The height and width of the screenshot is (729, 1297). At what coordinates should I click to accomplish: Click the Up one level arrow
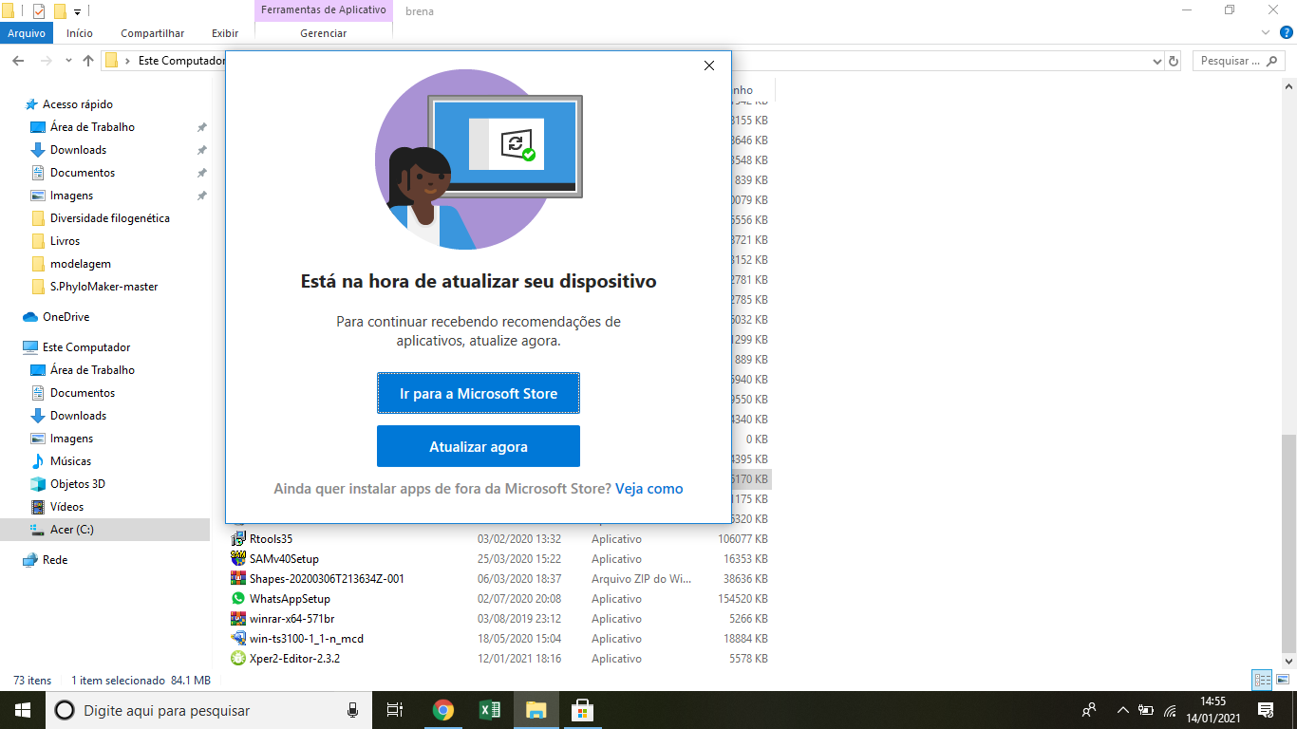pos(88,61)
